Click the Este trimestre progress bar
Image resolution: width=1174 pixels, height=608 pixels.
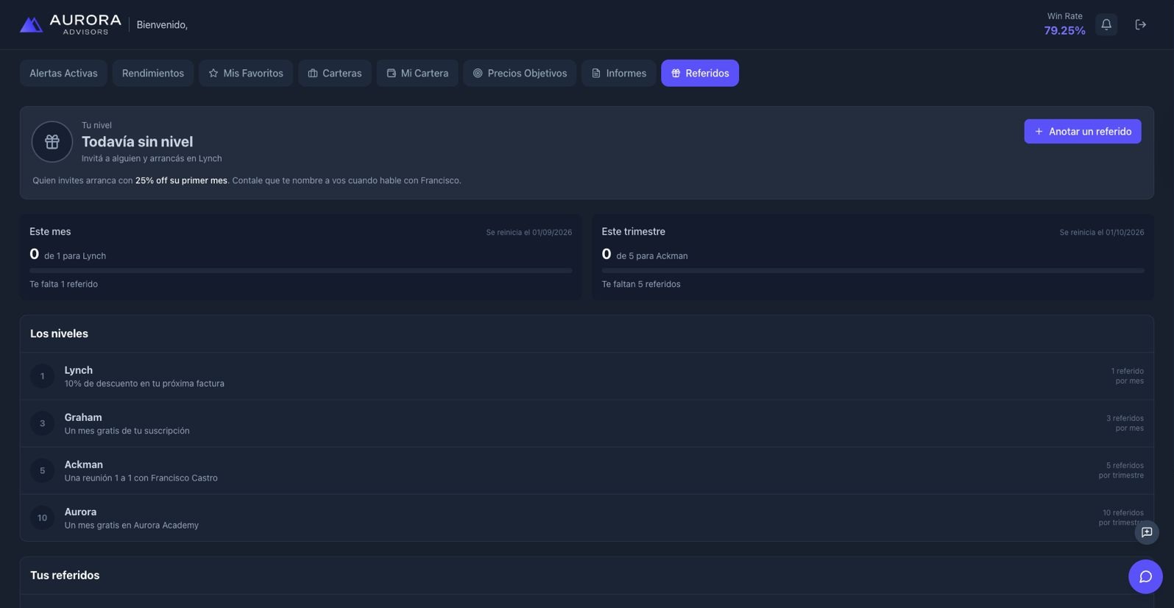pyautogui.click(x=872, y=270)
